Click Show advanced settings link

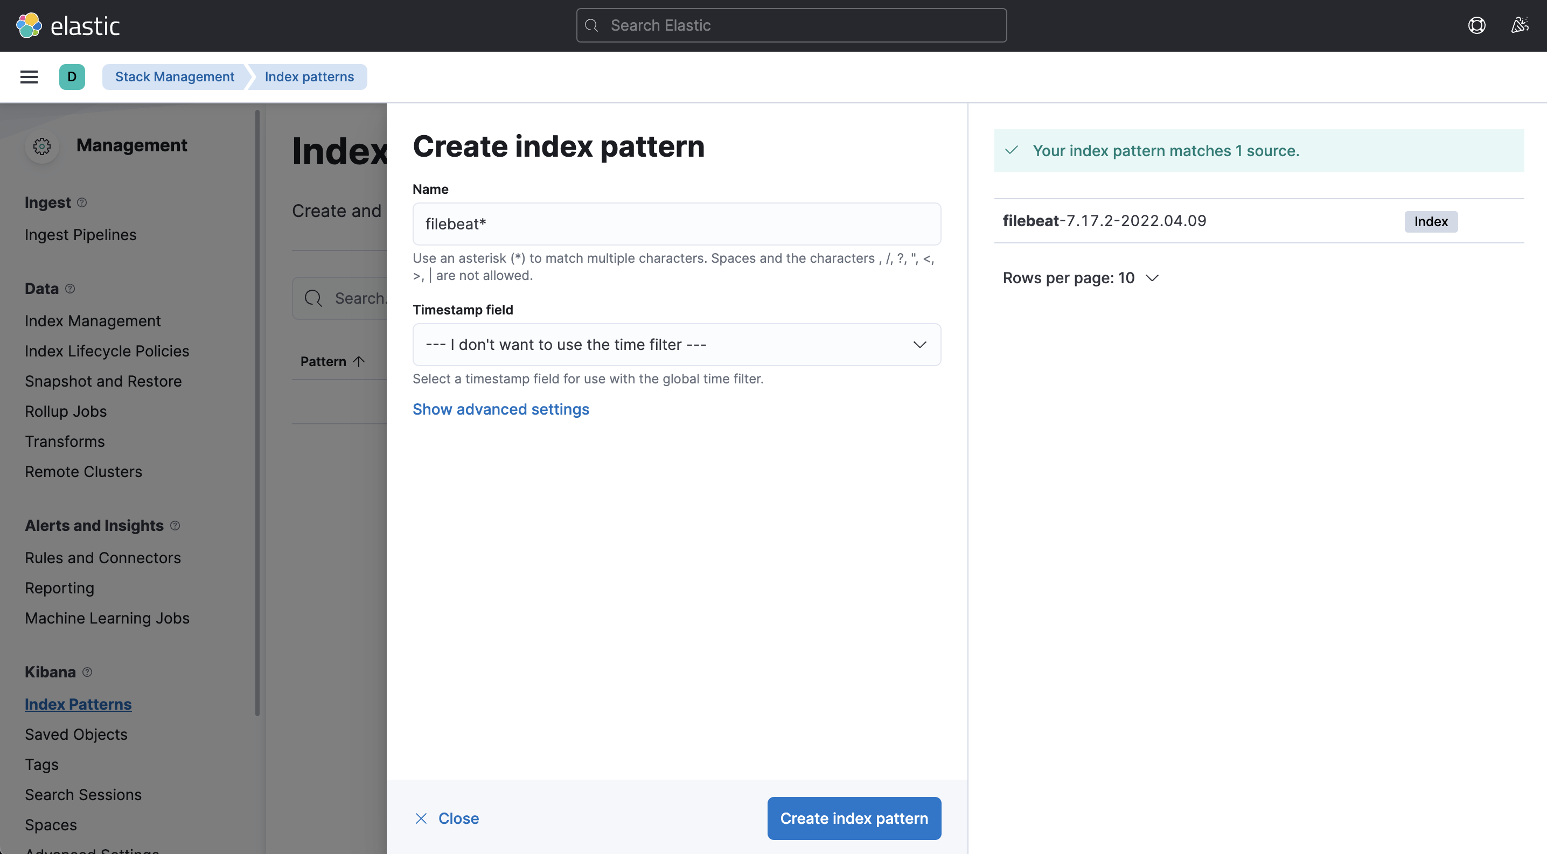tap(500, 409)
